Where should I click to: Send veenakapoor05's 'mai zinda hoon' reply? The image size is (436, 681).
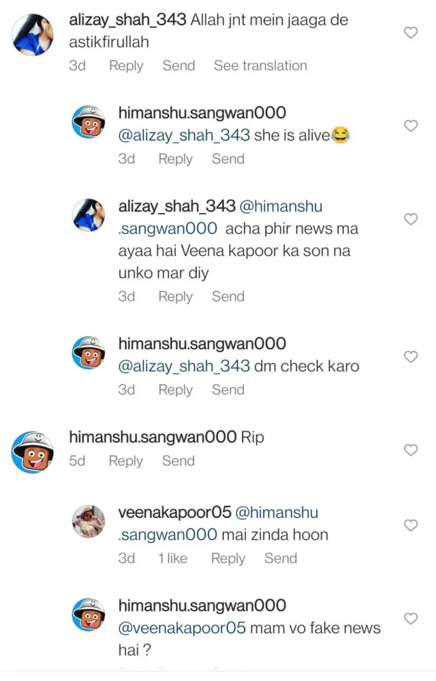click(x=281, y=558)
